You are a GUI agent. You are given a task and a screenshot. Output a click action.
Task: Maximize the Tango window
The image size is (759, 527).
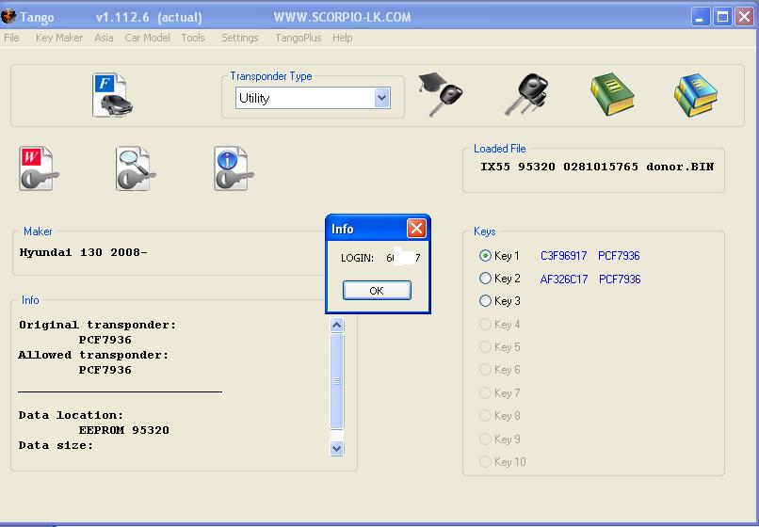722,17
